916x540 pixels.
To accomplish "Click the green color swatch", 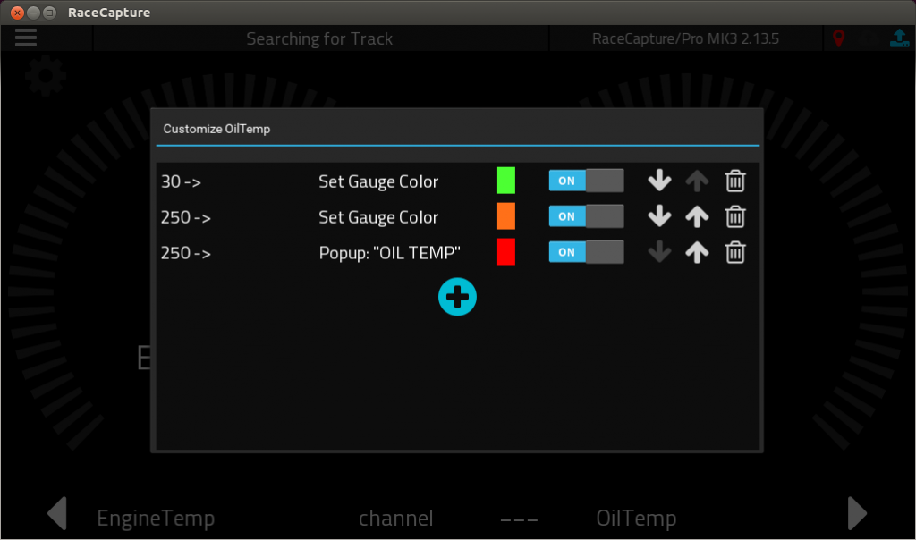I will pos(506,181).
